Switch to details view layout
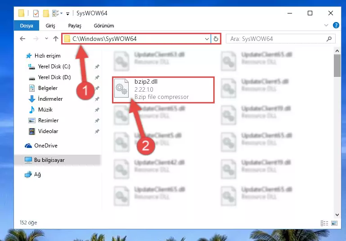 324,223
